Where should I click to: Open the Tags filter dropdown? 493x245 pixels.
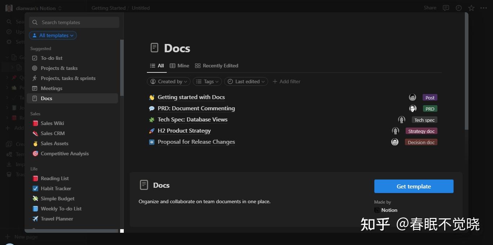pyautogui.click(x=207, y=81)
